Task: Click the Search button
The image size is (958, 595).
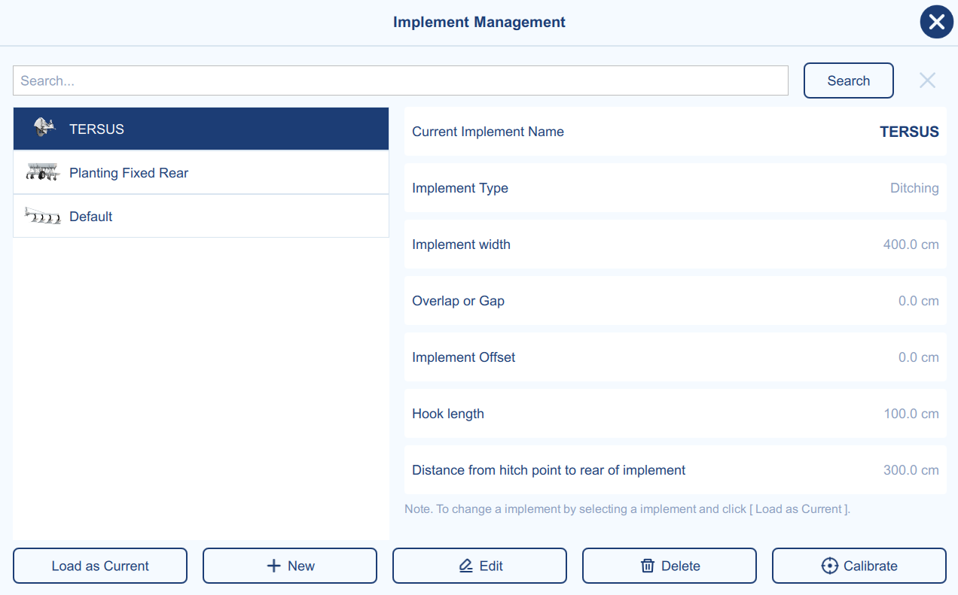Action: pos(849,80)
